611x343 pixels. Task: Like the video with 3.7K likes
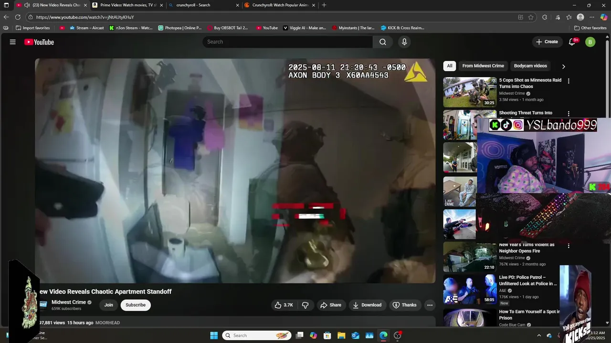[284, 305]
